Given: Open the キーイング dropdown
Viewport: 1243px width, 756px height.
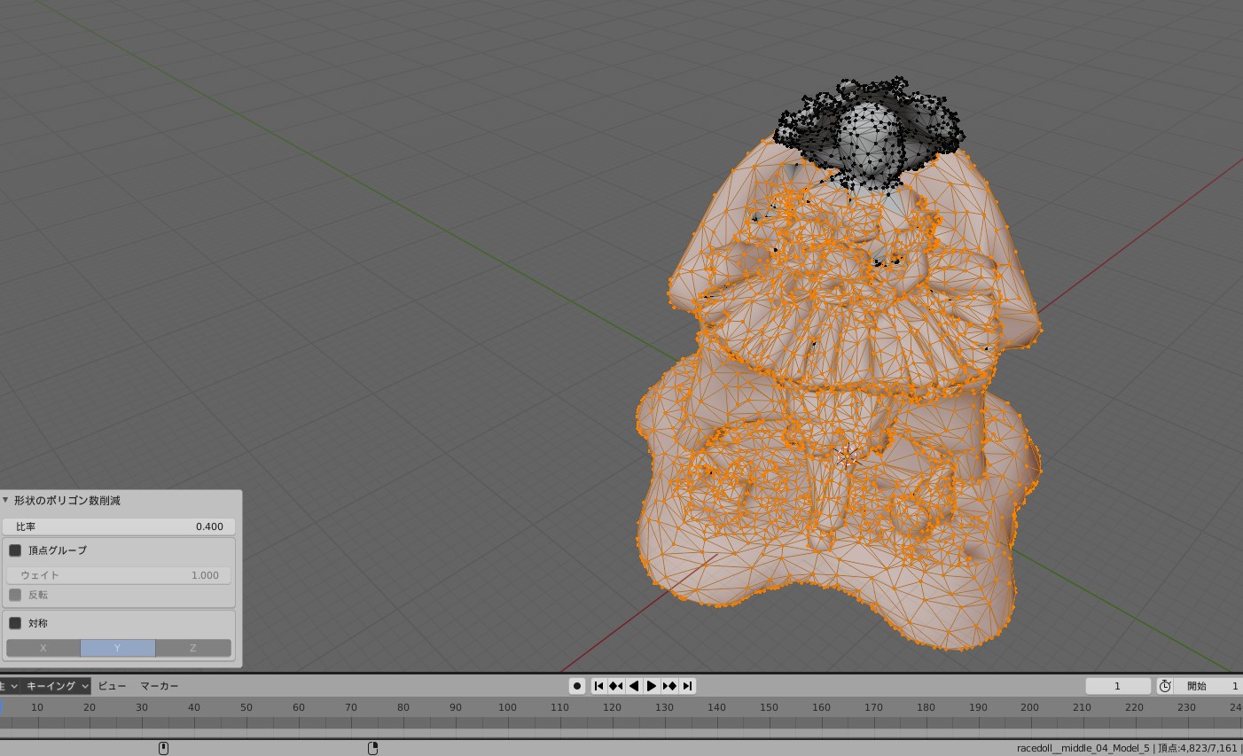Looking at the screenshot, I should pyautogui.click(x=57, y=686).
